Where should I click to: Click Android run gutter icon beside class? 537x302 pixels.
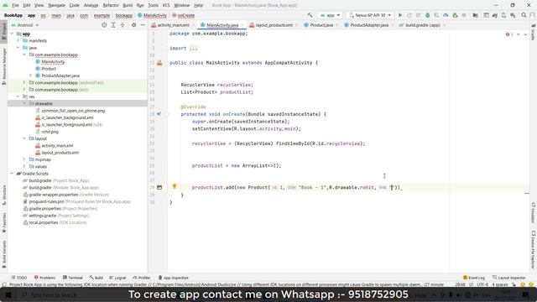(159, 63)
